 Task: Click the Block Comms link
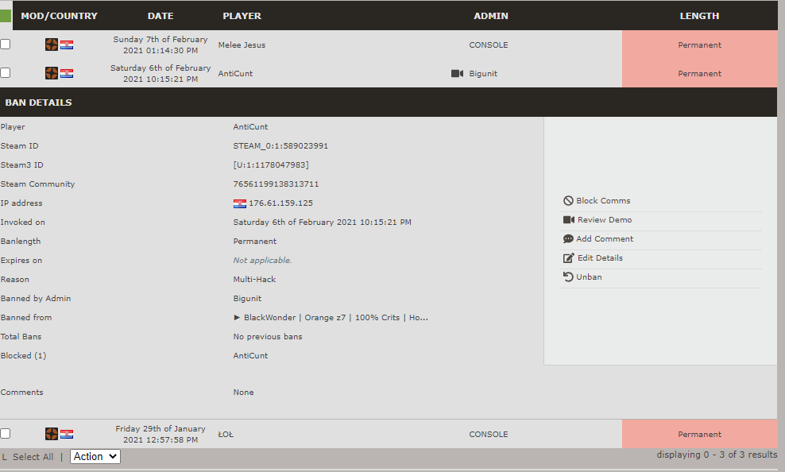[603, 201]
